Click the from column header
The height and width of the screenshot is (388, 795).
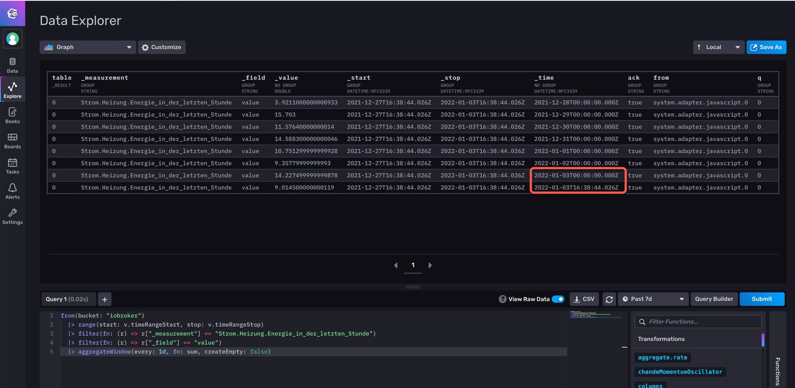(661, 78)
